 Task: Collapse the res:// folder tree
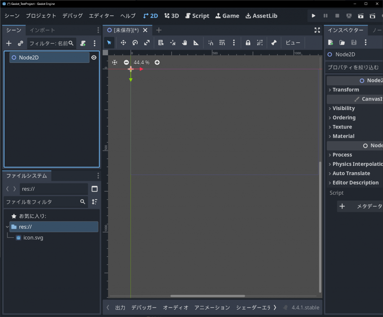pyautogui.click(x=7, y=227)
